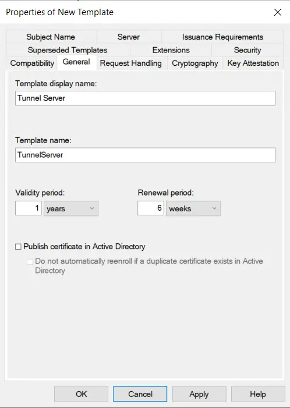Open the Issuance Requirements tab

click(x=222, y=37)
